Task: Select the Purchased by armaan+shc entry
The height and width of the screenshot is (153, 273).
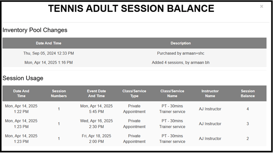Action: pyautogui.click(x=181, y=53)
